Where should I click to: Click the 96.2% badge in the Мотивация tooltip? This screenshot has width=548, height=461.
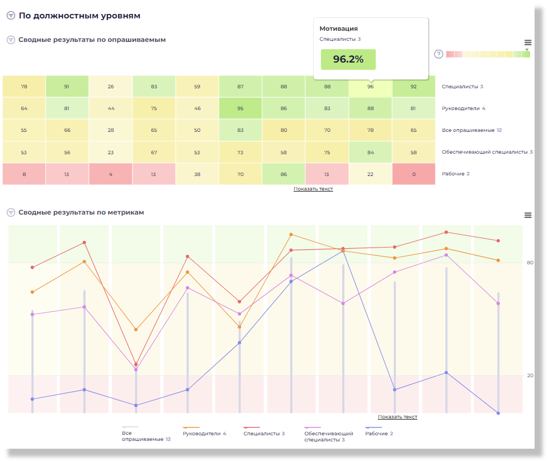pyautogui.click(x=348, y=59)
